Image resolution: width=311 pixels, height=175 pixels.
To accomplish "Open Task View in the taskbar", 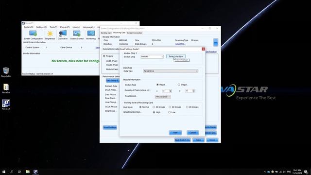I will [19, 172].
